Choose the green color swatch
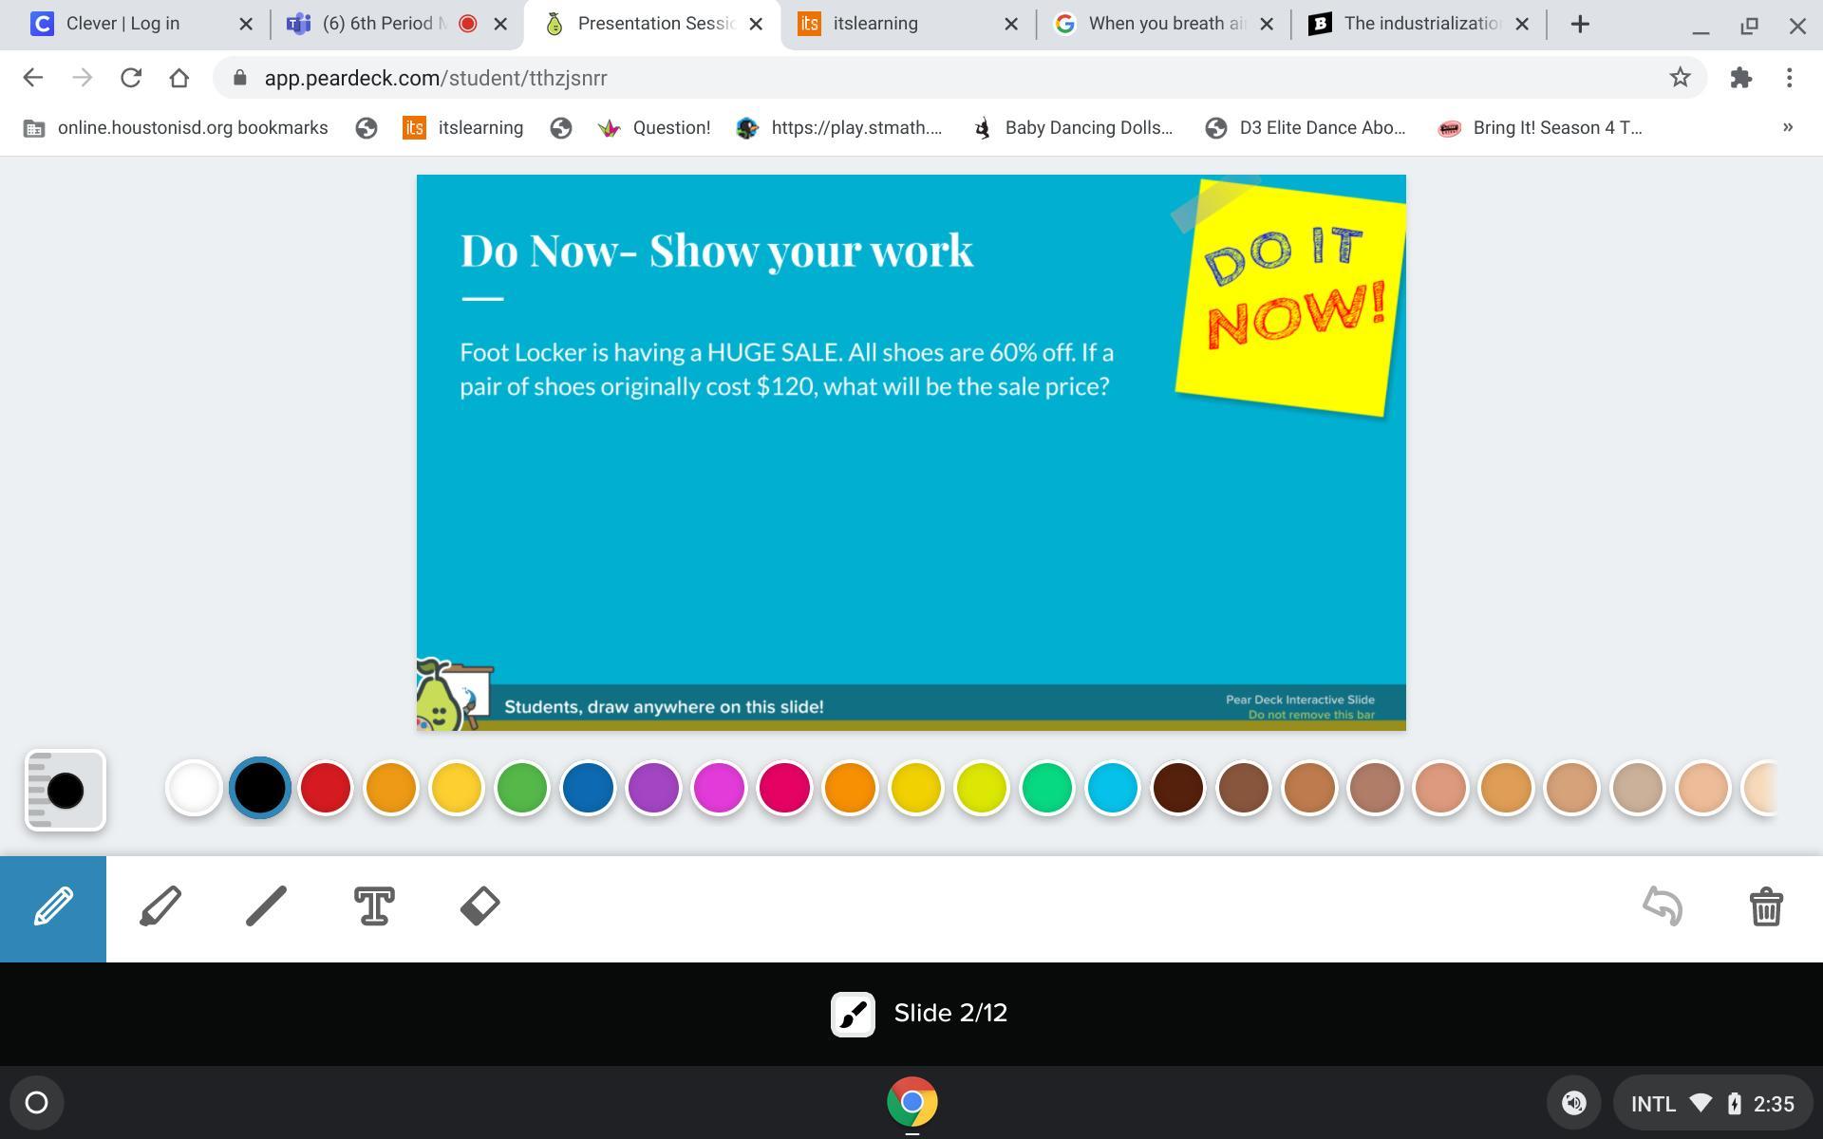The image size is (1823, 1139). (522, 788)
